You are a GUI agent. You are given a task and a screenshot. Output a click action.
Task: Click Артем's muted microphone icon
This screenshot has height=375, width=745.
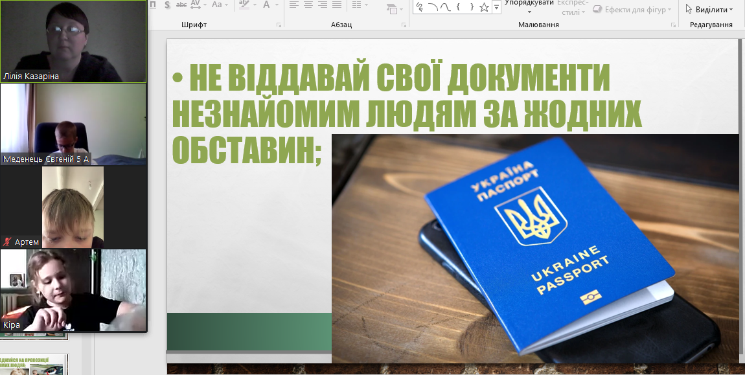click(x=7, y=242)
